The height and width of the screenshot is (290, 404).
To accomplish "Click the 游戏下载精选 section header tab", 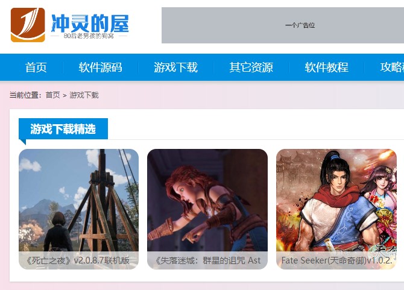I will click(x=63, y=129).
